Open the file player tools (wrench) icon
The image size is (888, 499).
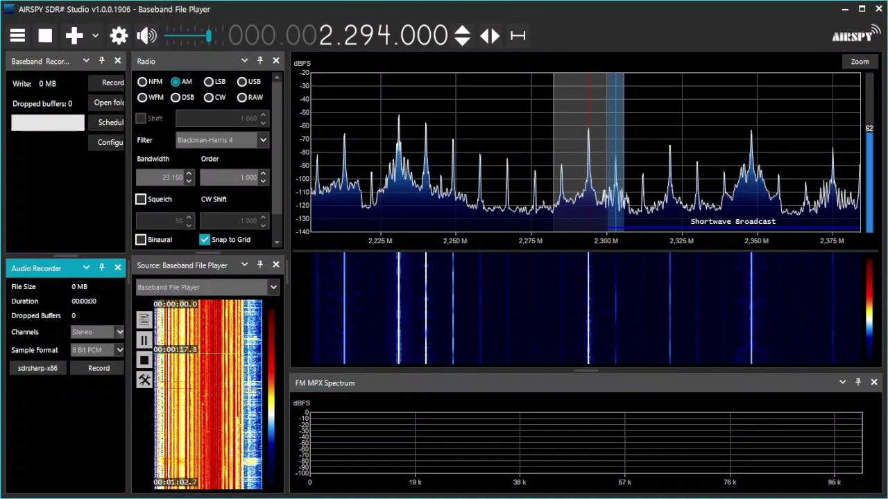(x=144, y=380)
